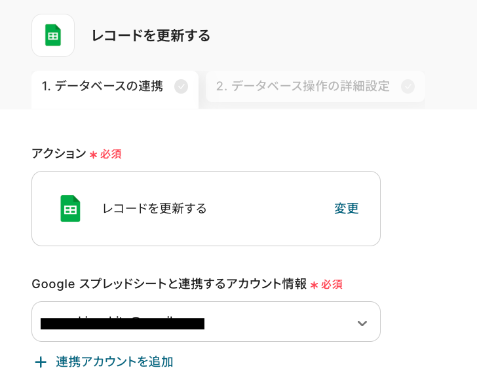Image resolution: width=477 pixels, height=389 pixels.
Task: Click the 必須 marker beside アカウント情報
Action: click(x=332, y=285)
